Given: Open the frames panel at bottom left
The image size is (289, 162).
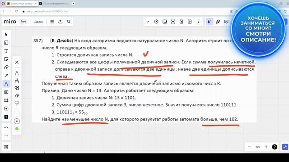Looking at the screenshot, I should [6, 147].
